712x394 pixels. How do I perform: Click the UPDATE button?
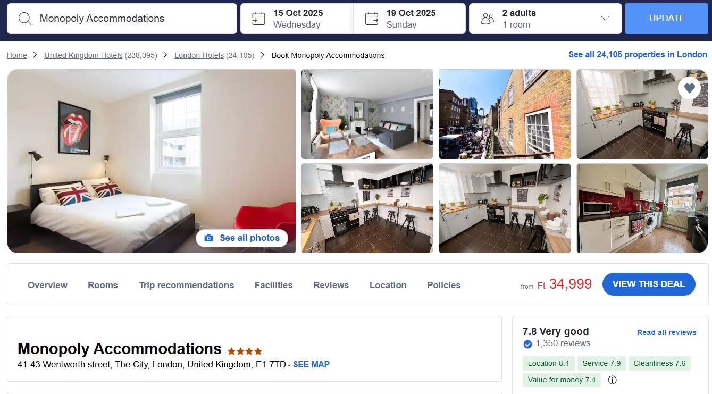pyautogui.click(x=667, y=19)
